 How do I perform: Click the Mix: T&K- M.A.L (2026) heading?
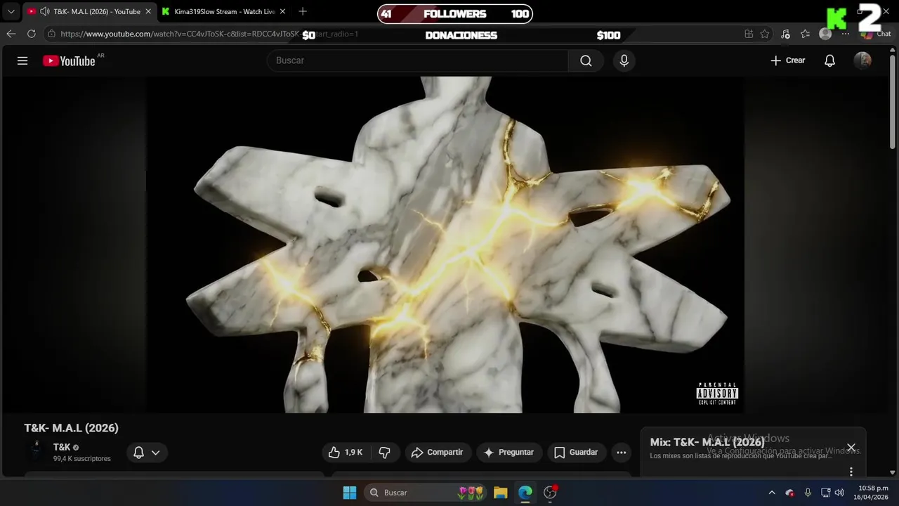(707, 443)
